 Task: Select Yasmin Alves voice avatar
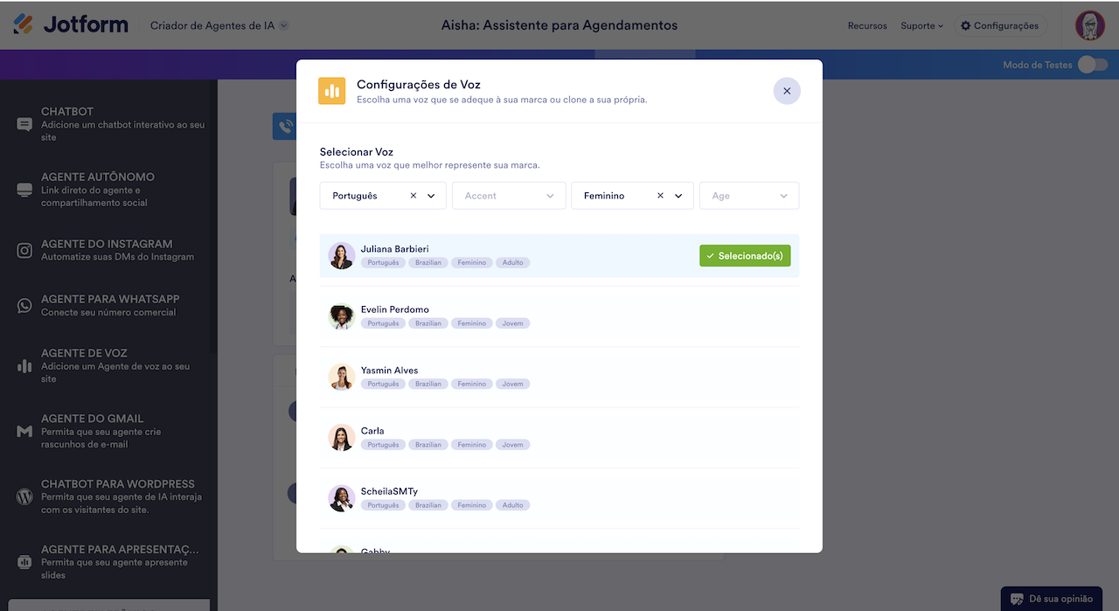point(341,377)
